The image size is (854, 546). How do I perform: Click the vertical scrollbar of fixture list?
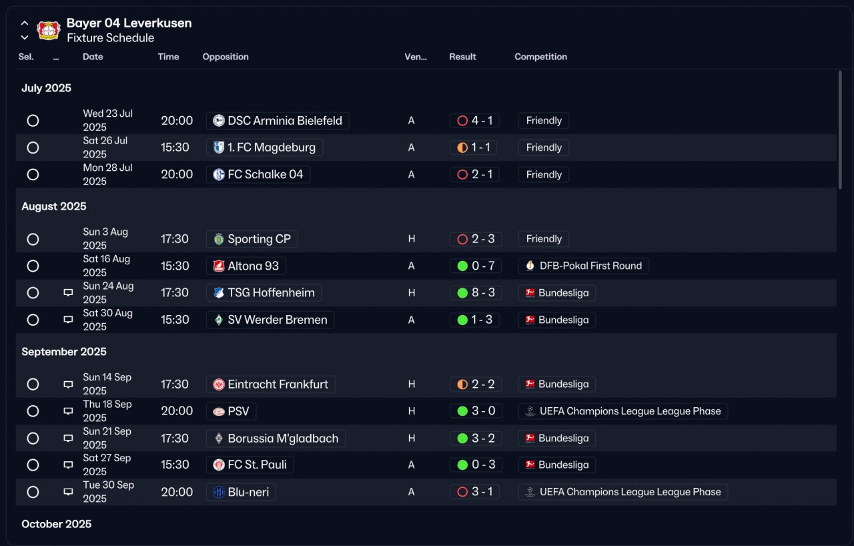click(840, 130)
